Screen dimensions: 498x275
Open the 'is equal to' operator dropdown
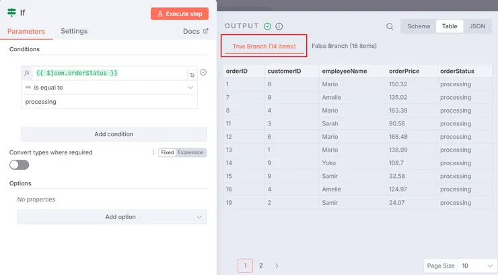[x=109, y=88]
